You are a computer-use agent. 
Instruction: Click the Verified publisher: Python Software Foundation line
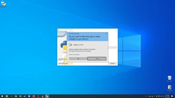[82, 49]
